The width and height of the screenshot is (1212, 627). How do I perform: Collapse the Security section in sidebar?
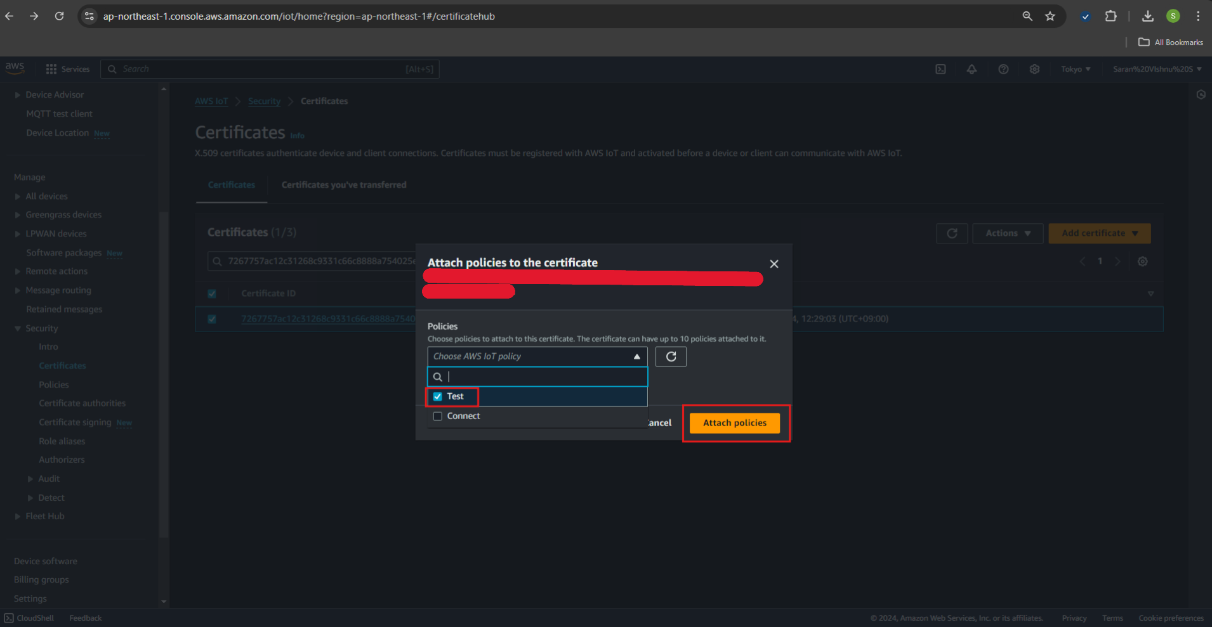click(x=18, y=328)
